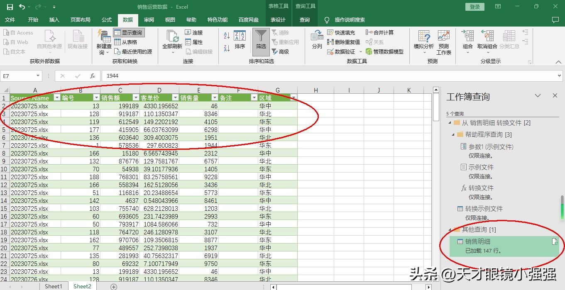Click the 删除重复值 remove duplicates icon
The width and height of the screenshot is (565, 290).
point(344,42)
